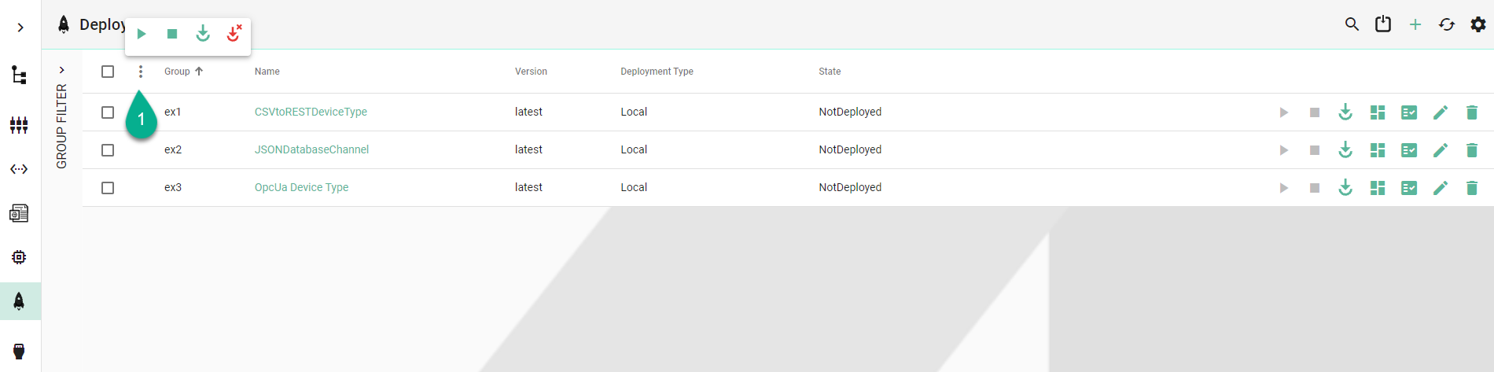Screen dimensions: 1494x372
Task: Open the CSVtoRESTDeviceType link
Action: [311, 112]
